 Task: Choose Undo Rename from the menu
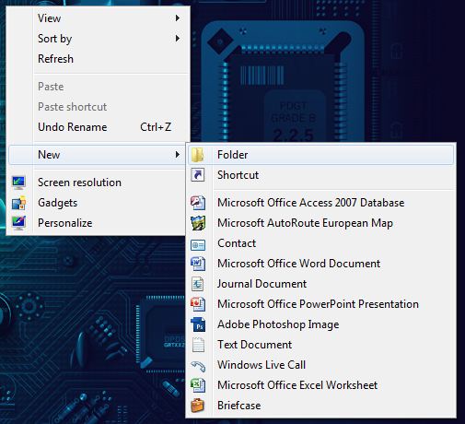(98, 127)
